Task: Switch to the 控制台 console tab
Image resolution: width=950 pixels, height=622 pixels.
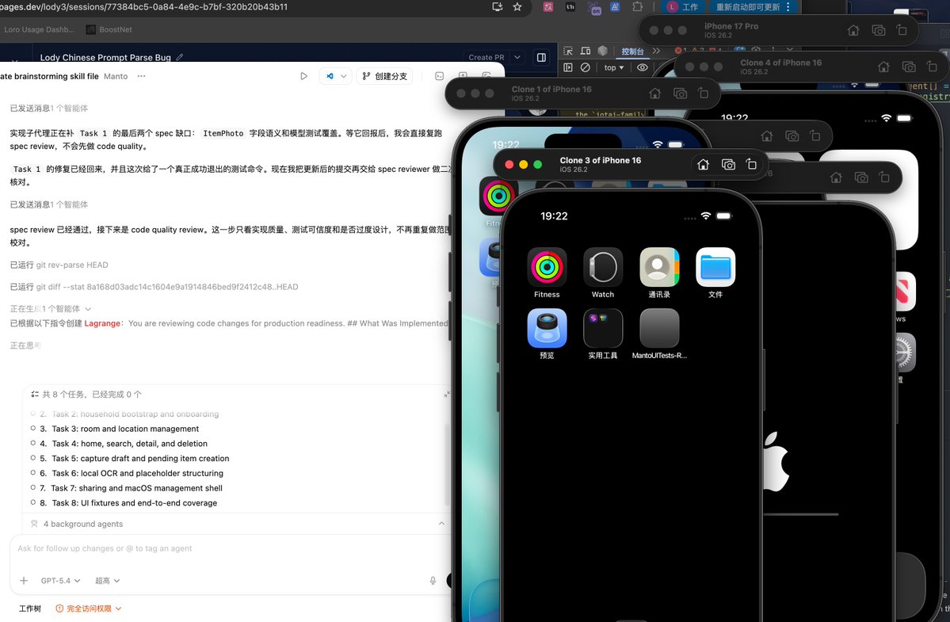Action: click(632, 51)
